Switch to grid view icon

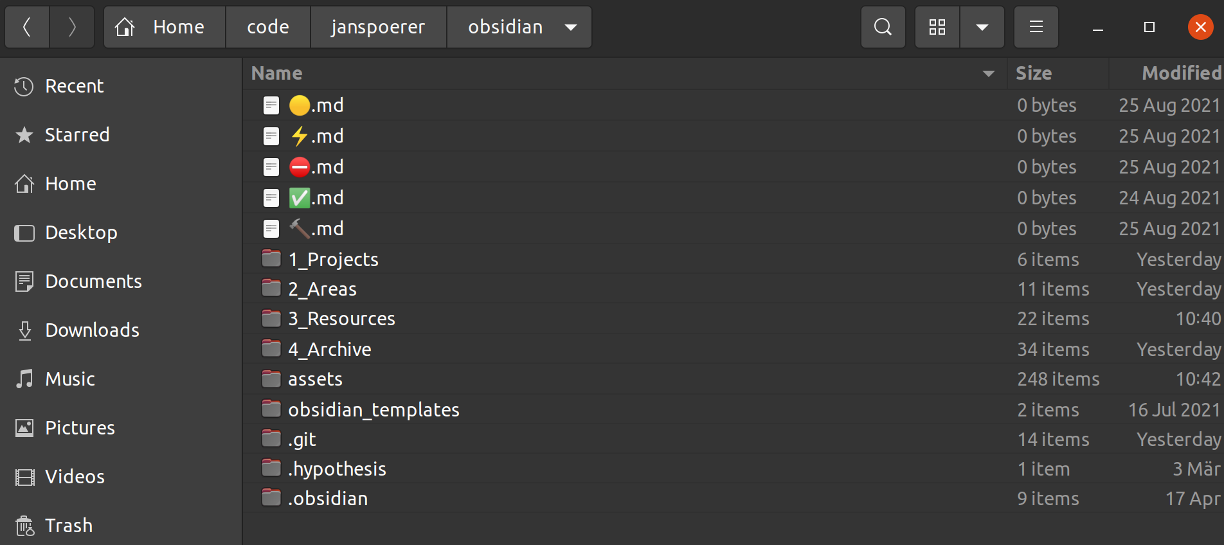click(937, 27)
